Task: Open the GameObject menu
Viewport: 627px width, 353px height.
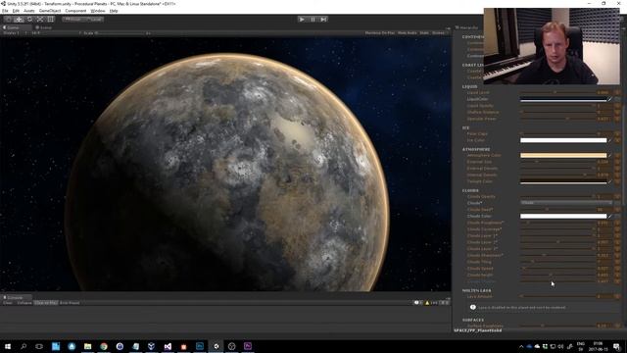Action: pyautogui.click(x=50, y=11)
